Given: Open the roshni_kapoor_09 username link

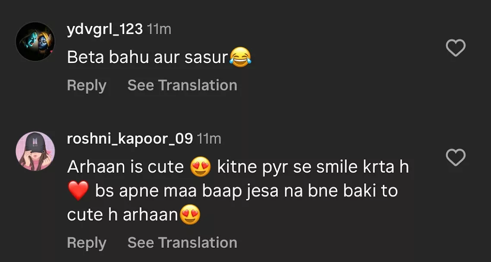Looking at the screenshot, I should click(x=130, y=139).
